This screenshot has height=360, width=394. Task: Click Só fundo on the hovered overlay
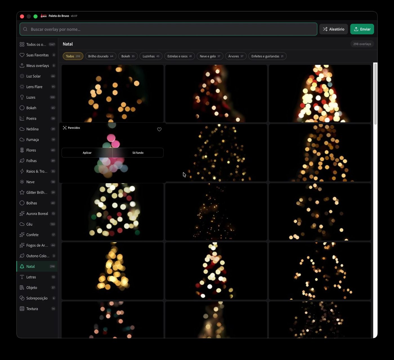click(138, 153)
